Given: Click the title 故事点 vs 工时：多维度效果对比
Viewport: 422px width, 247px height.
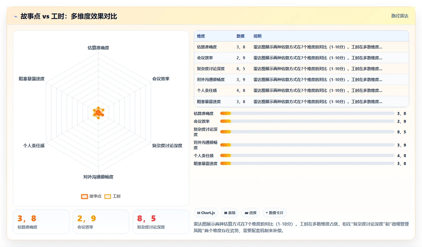Looking at the screenshot, I should click(x=69, y=16).
